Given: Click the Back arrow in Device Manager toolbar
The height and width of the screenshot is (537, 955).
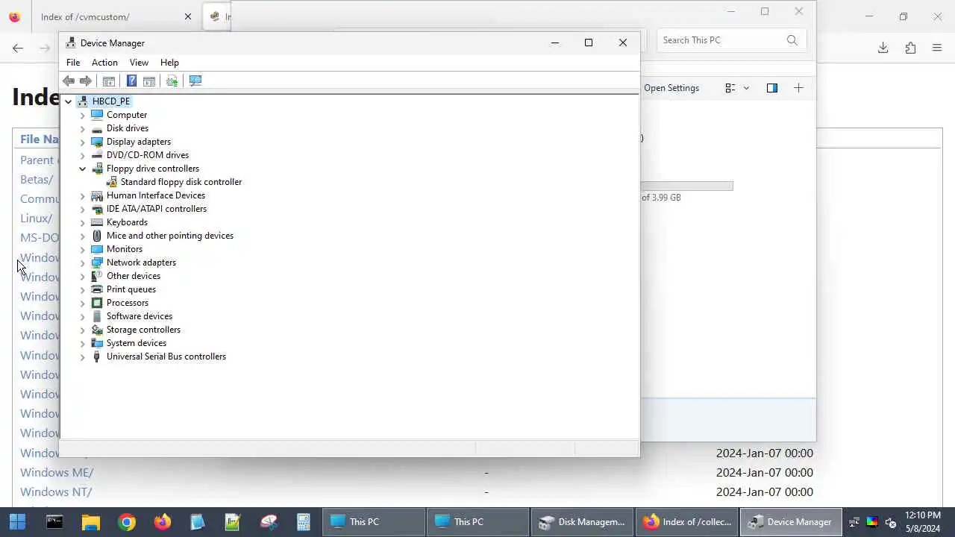Looking at the screenshot, I should click(x=69, y=81).
